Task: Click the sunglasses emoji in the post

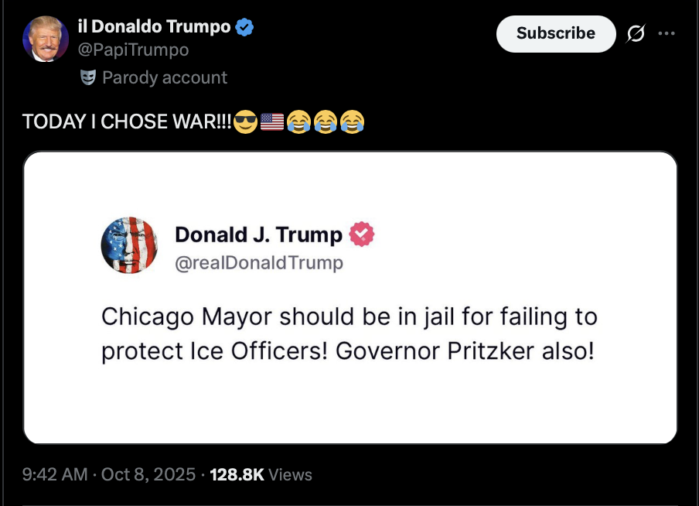Action: 246,121
